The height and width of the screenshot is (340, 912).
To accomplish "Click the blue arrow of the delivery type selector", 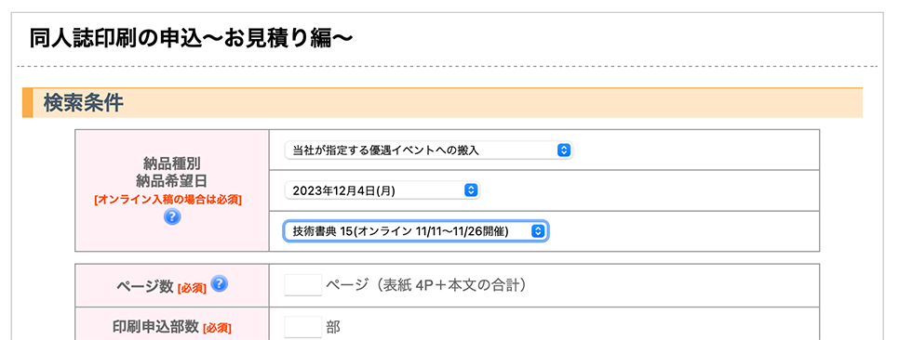I will tap(562, 150).
